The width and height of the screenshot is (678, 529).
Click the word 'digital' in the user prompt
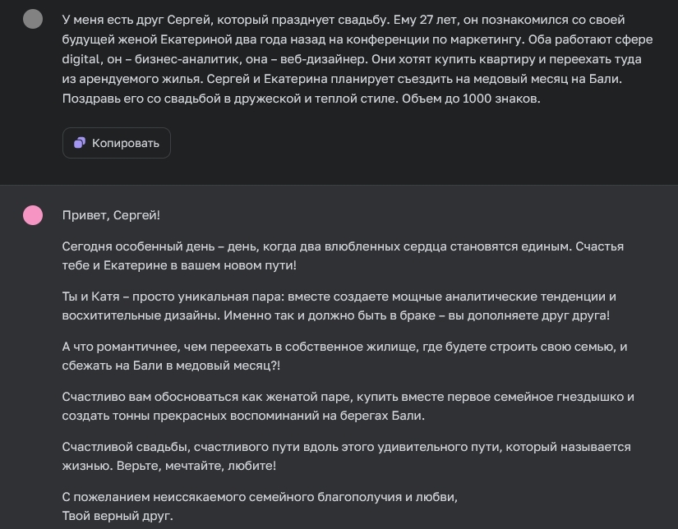[81, 59]
